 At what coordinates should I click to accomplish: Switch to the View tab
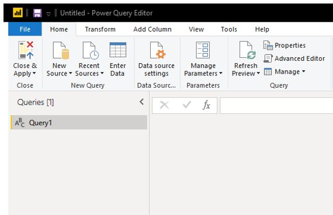[196, 29]
